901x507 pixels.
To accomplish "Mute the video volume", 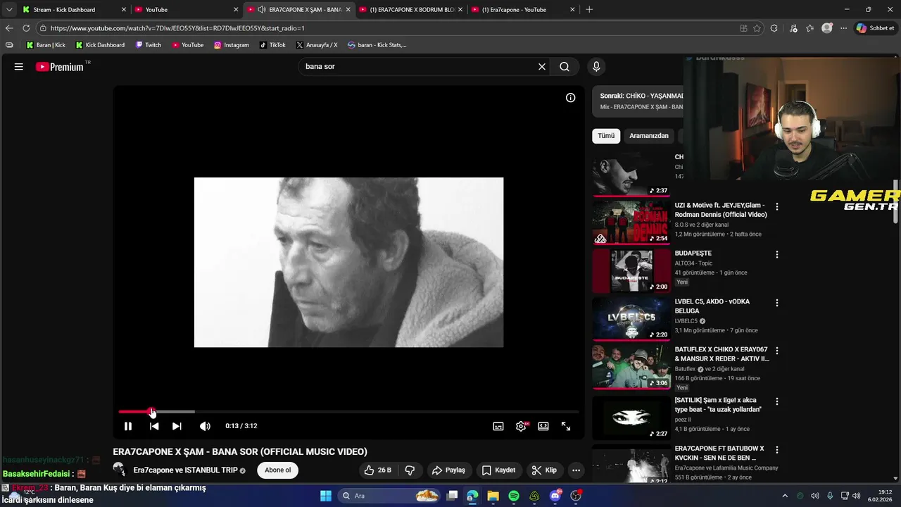I will 205,426.
